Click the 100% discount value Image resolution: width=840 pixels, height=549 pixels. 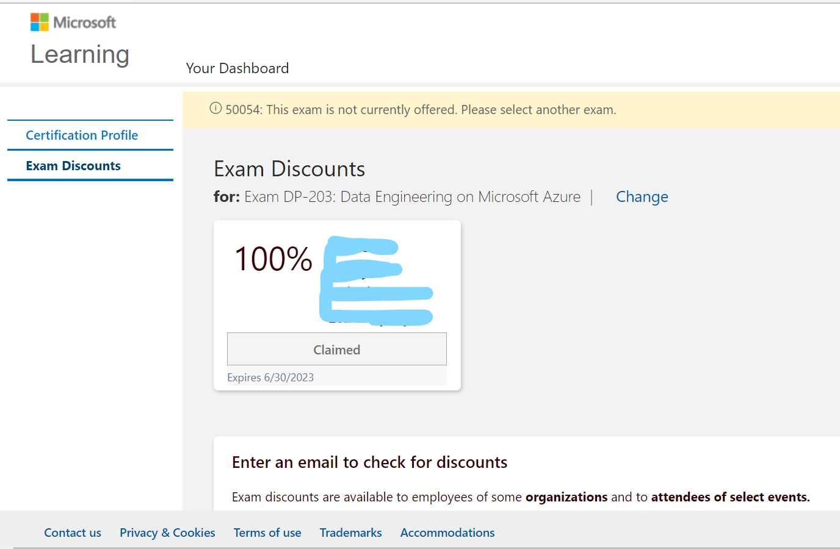point(273,259)
